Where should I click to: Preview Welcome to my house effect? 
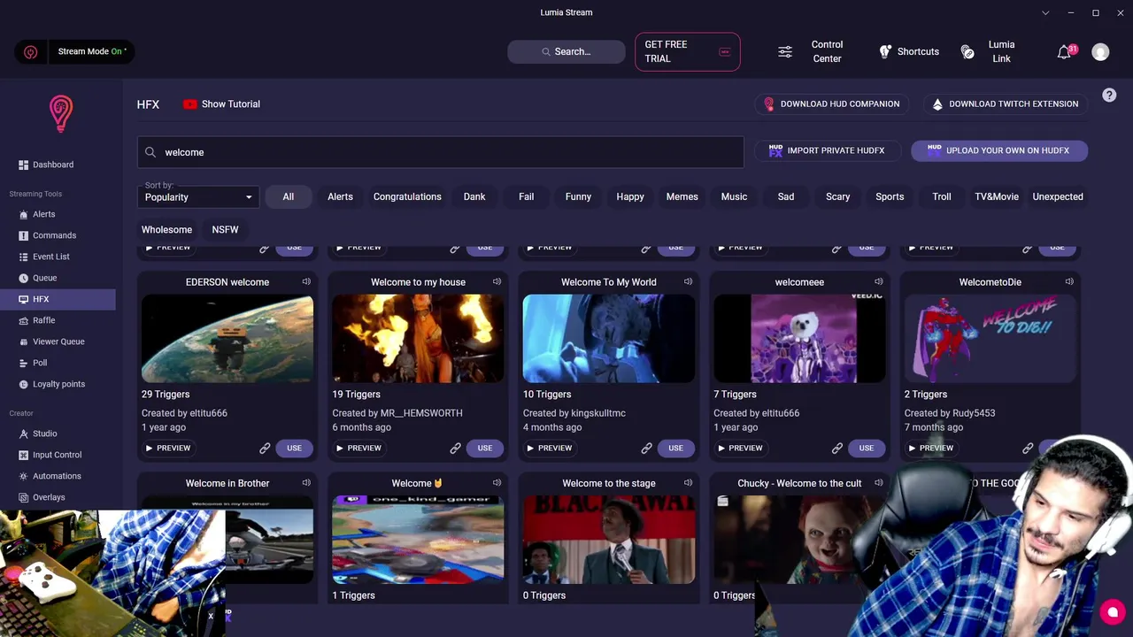coord(358,449)
